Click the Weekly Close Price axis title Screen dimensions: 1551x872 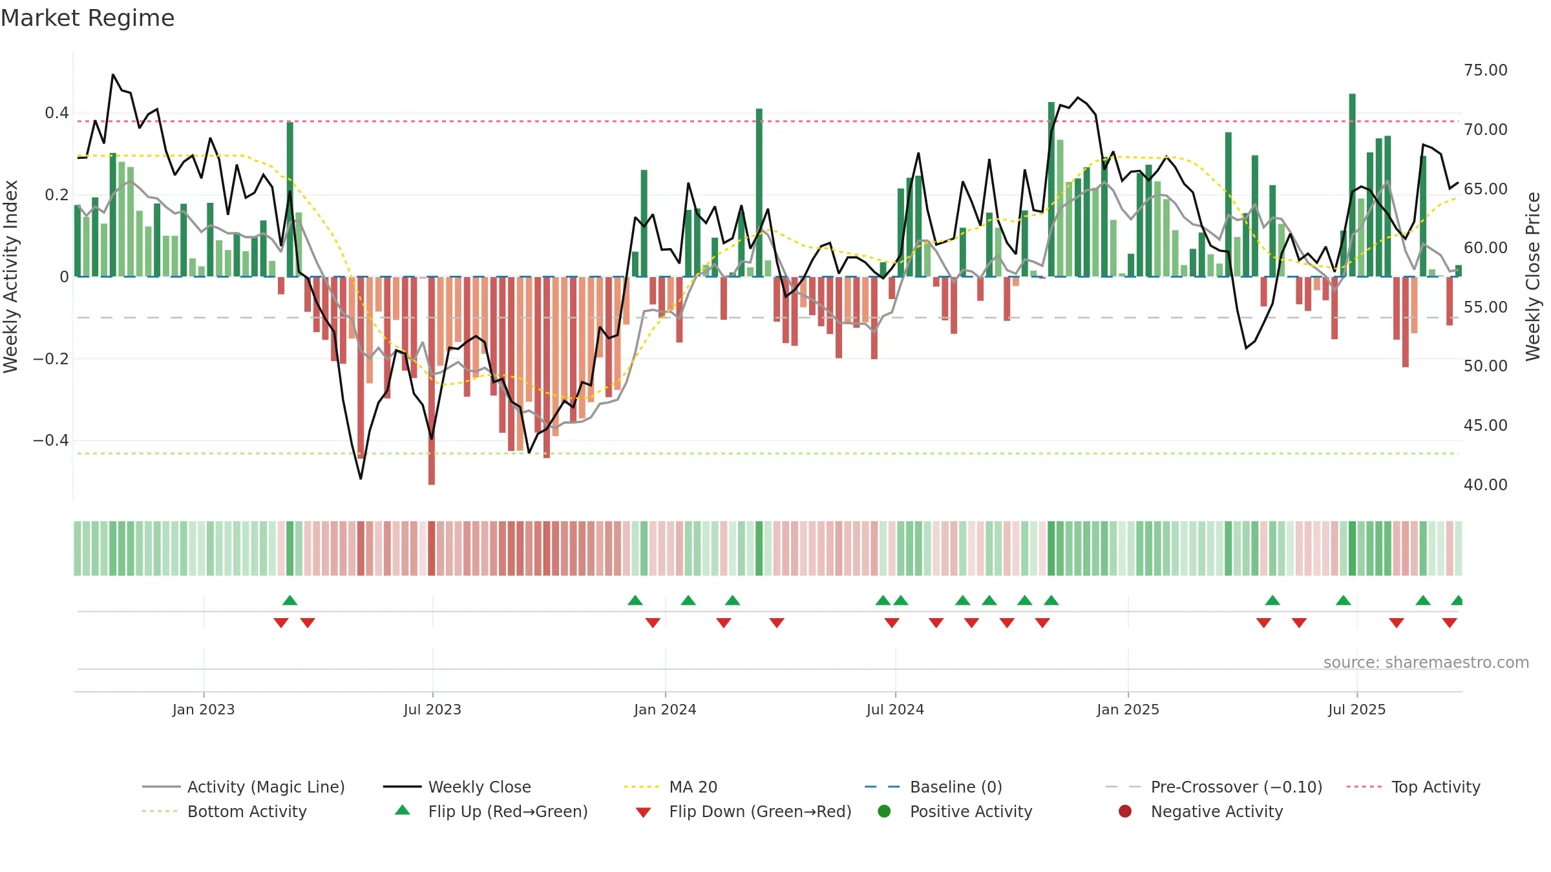pyautogui.click(x=1533, y=276)
